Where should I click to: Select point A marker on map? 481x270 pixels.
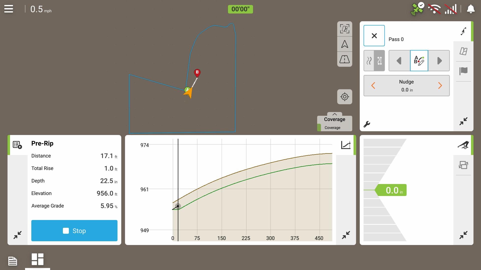(x=187, y=90)
